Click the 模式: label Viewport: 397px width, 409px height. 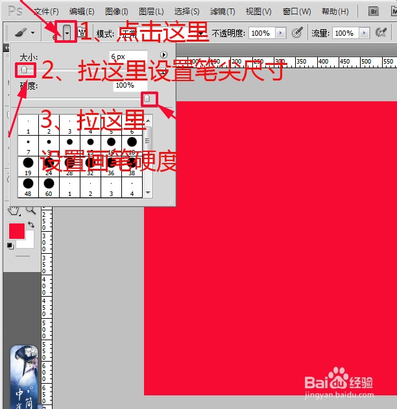point(105,34)
